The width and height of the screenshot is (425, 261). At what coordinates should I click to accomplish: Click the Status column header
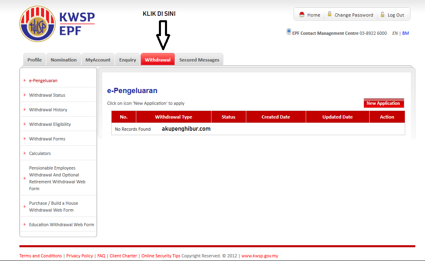point(228,117)
